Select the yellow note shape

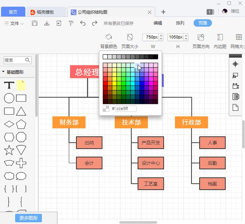[21, 85]
